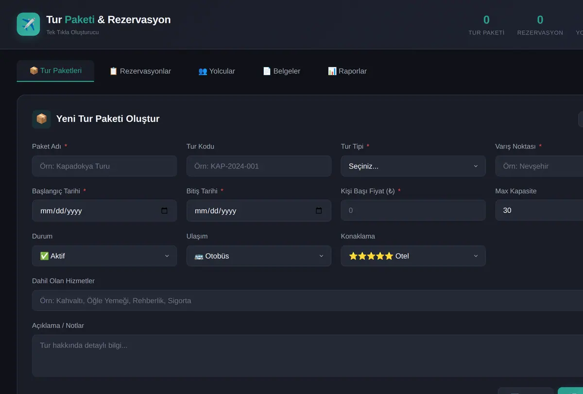
Task: Click into the Tur Kodu field
Action: [x=259, y=166]
